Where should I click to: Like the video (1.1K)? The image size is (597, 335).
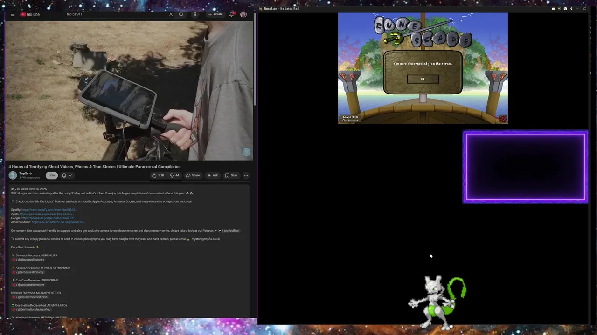click(x=158, y=175)
